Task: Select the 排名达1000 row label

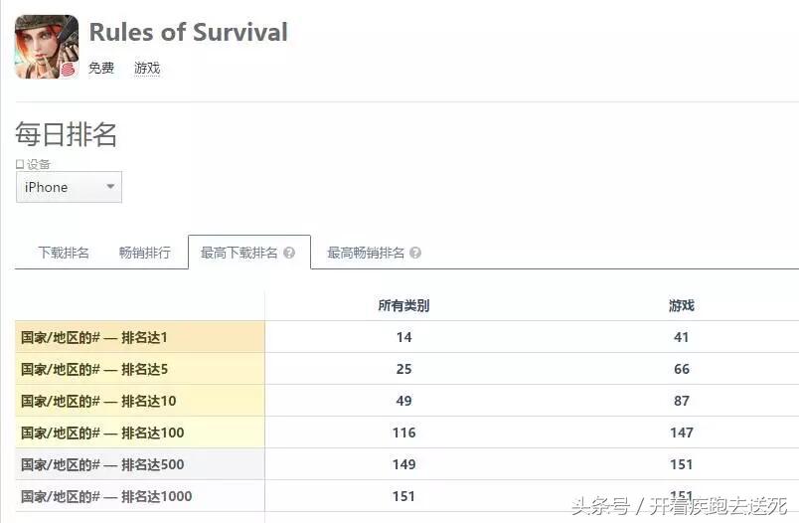Action: click(x=106, y=496)
